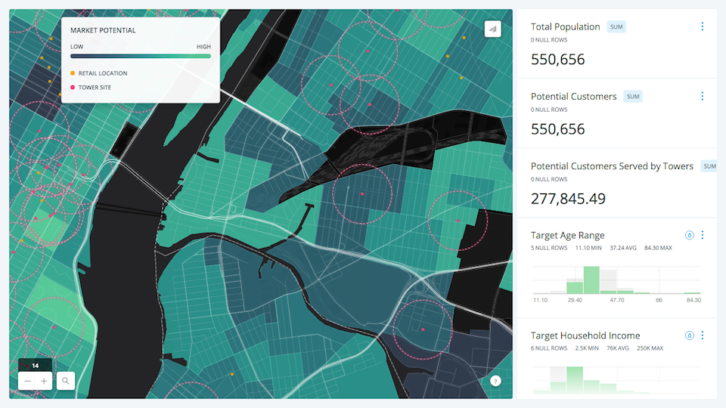Viewport: 726px width, 408px height.
Task: Open the map search magnifier
Action: [66, 381]
